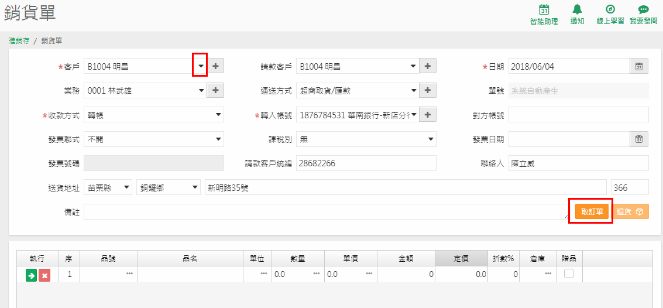
Task: Click the 單價 cell in row 1
Action: tap(351, 274)
